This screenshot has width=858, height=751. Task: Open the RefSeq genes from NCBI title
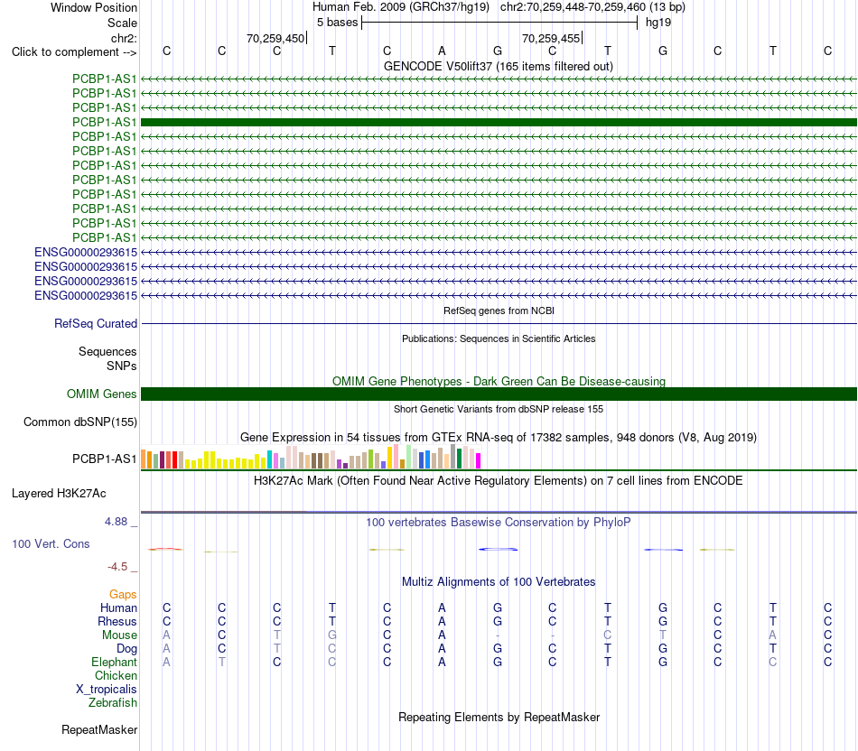click(x=499, y=311)
